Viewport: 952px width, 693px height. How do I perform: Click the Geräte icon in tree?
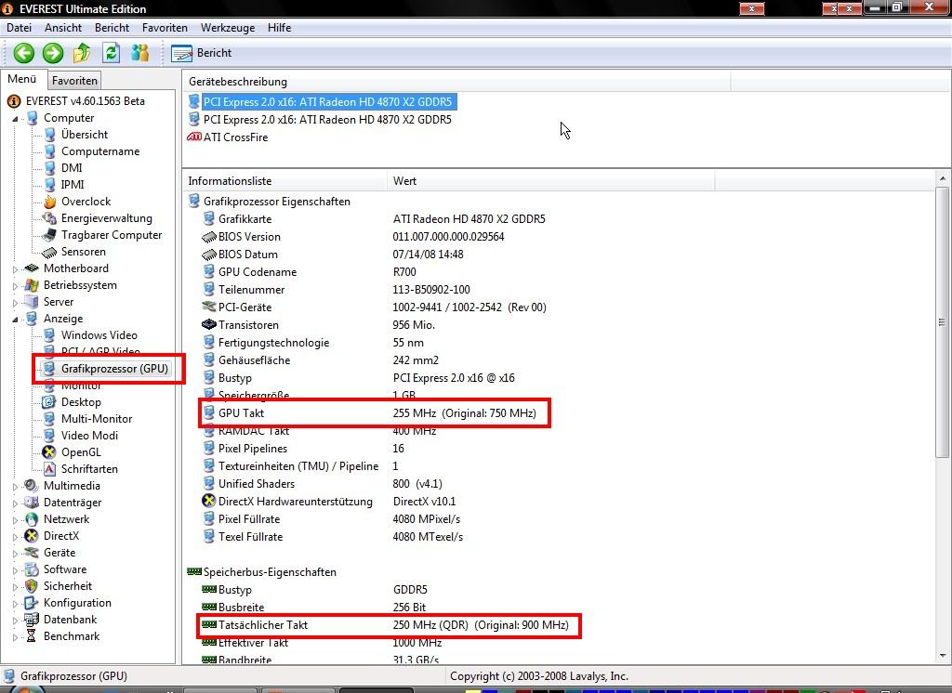point(31,553)
